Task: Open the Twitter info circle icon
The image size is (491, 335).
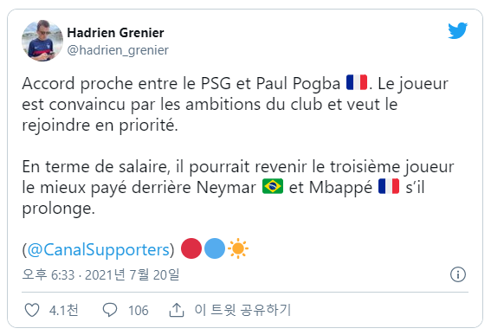Action: (458, 274)
